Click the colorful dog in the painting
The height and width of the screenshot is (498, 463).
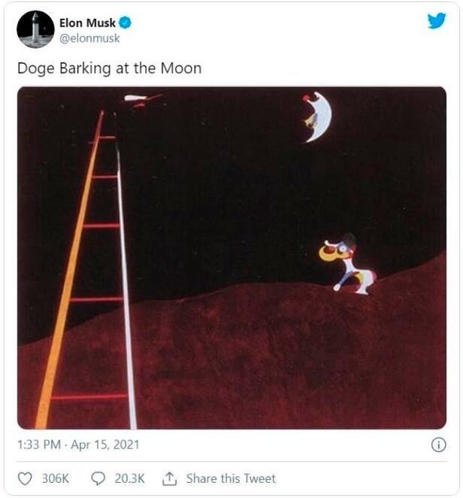point(348,265)
